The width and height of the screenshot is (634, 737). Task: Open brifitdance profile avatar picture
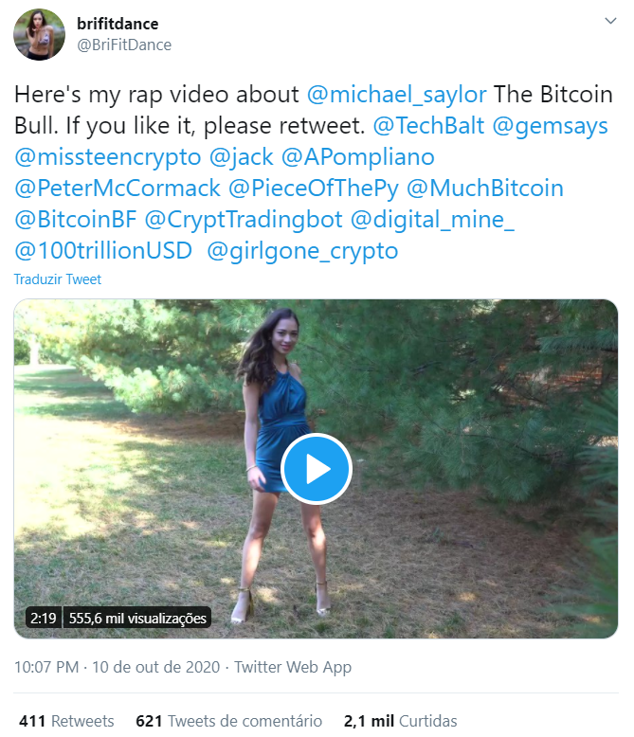39,34
